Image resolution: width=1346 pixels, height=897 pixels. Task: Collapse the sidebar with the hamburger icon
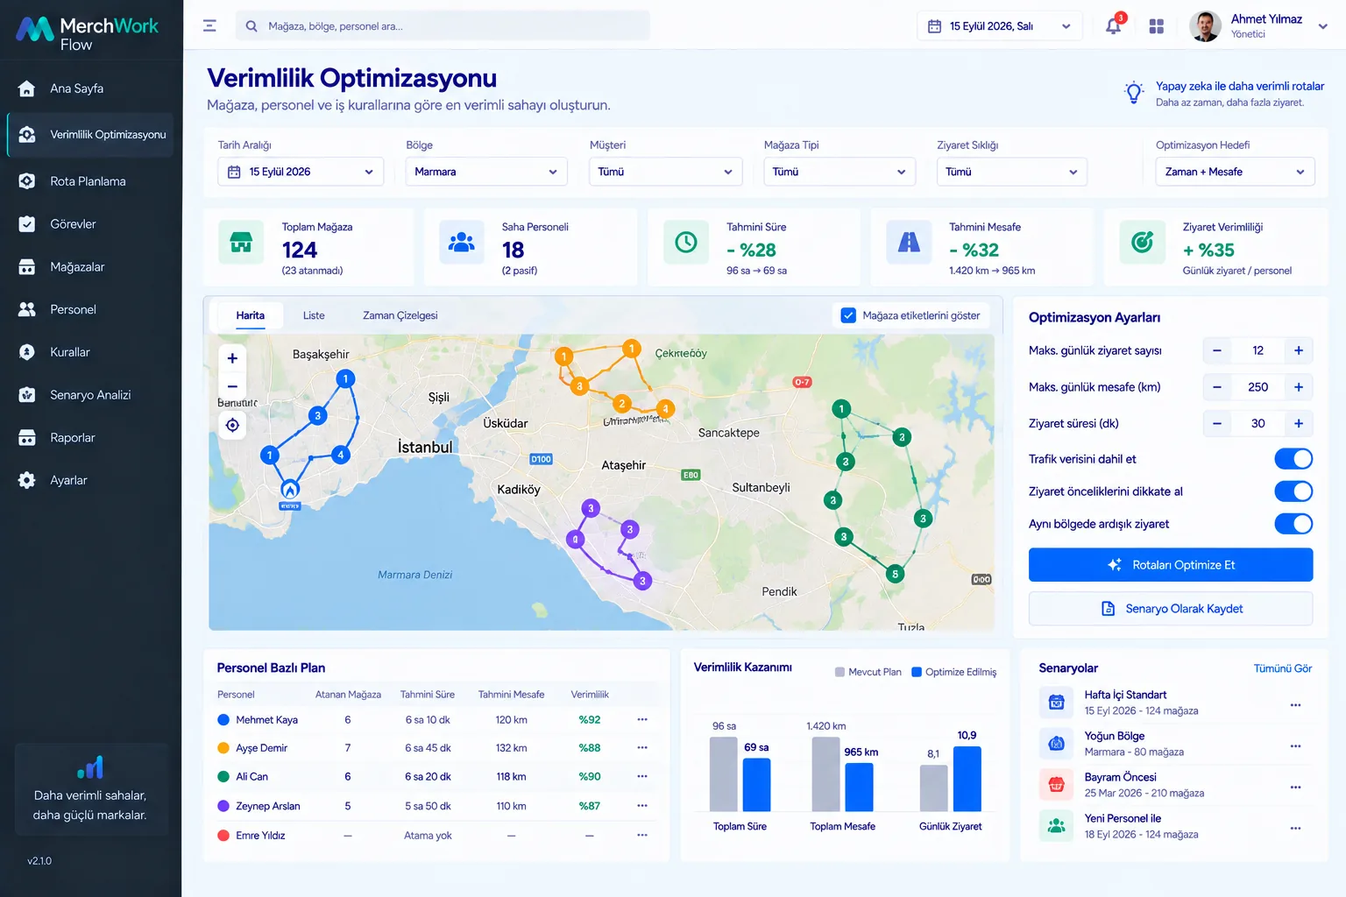pos(209,25)
